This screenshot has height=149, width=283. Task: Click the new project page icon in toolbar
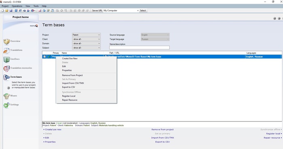[x=2, y=10]
